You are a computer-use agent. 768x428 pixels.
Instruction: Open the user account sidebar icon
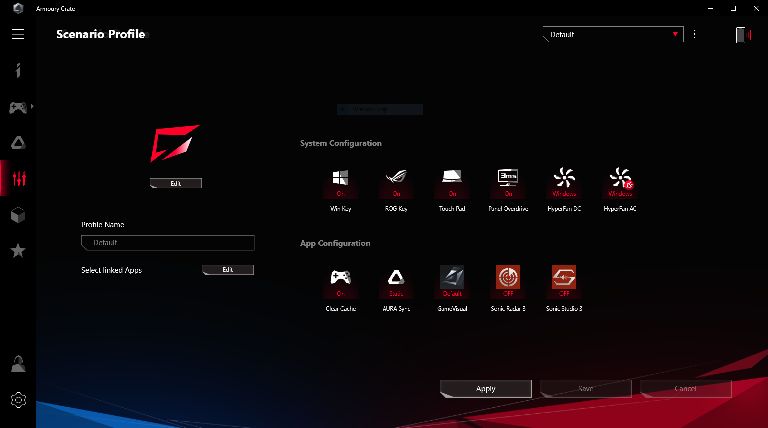click(x=18, y=364)
